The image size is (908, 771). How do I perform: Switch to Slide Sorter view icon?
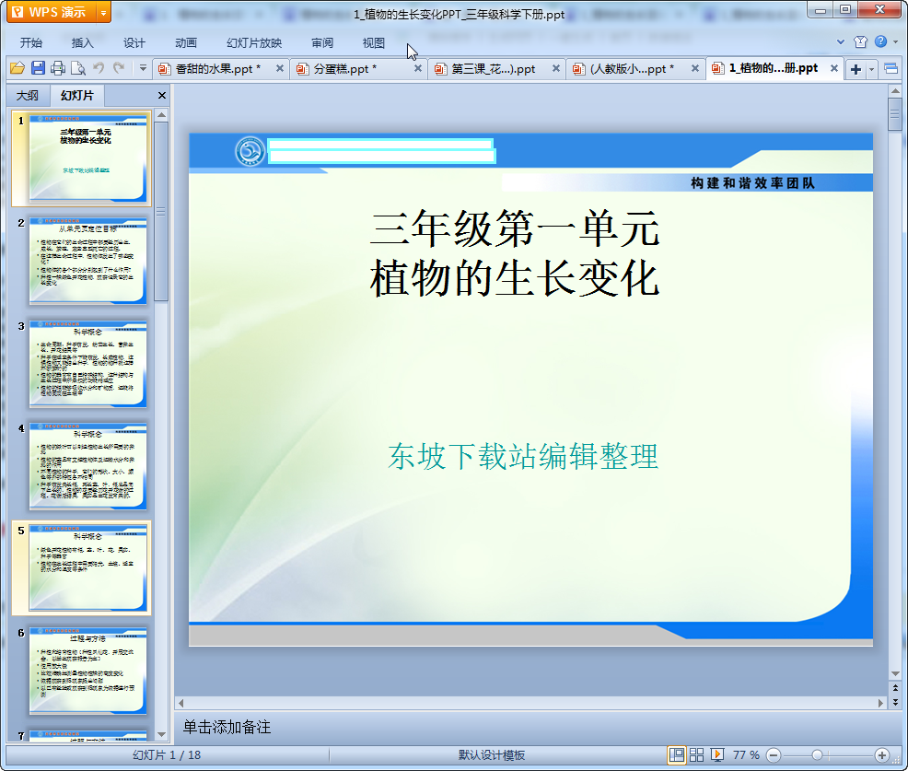coord(696,754)
